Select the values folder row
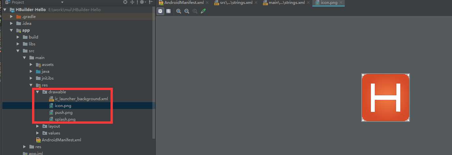Screen dimensions: 452x155 77,133
